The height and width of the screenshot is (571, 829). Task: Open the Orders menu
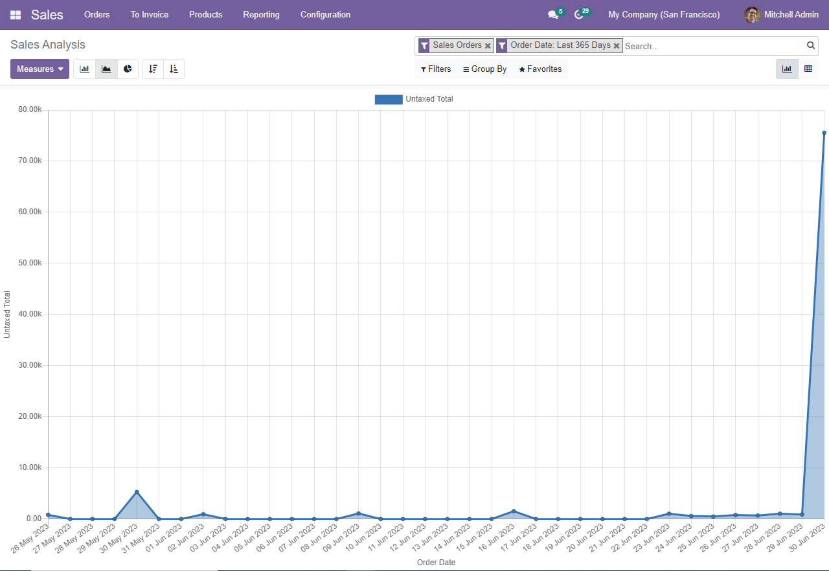pos(97,15)
